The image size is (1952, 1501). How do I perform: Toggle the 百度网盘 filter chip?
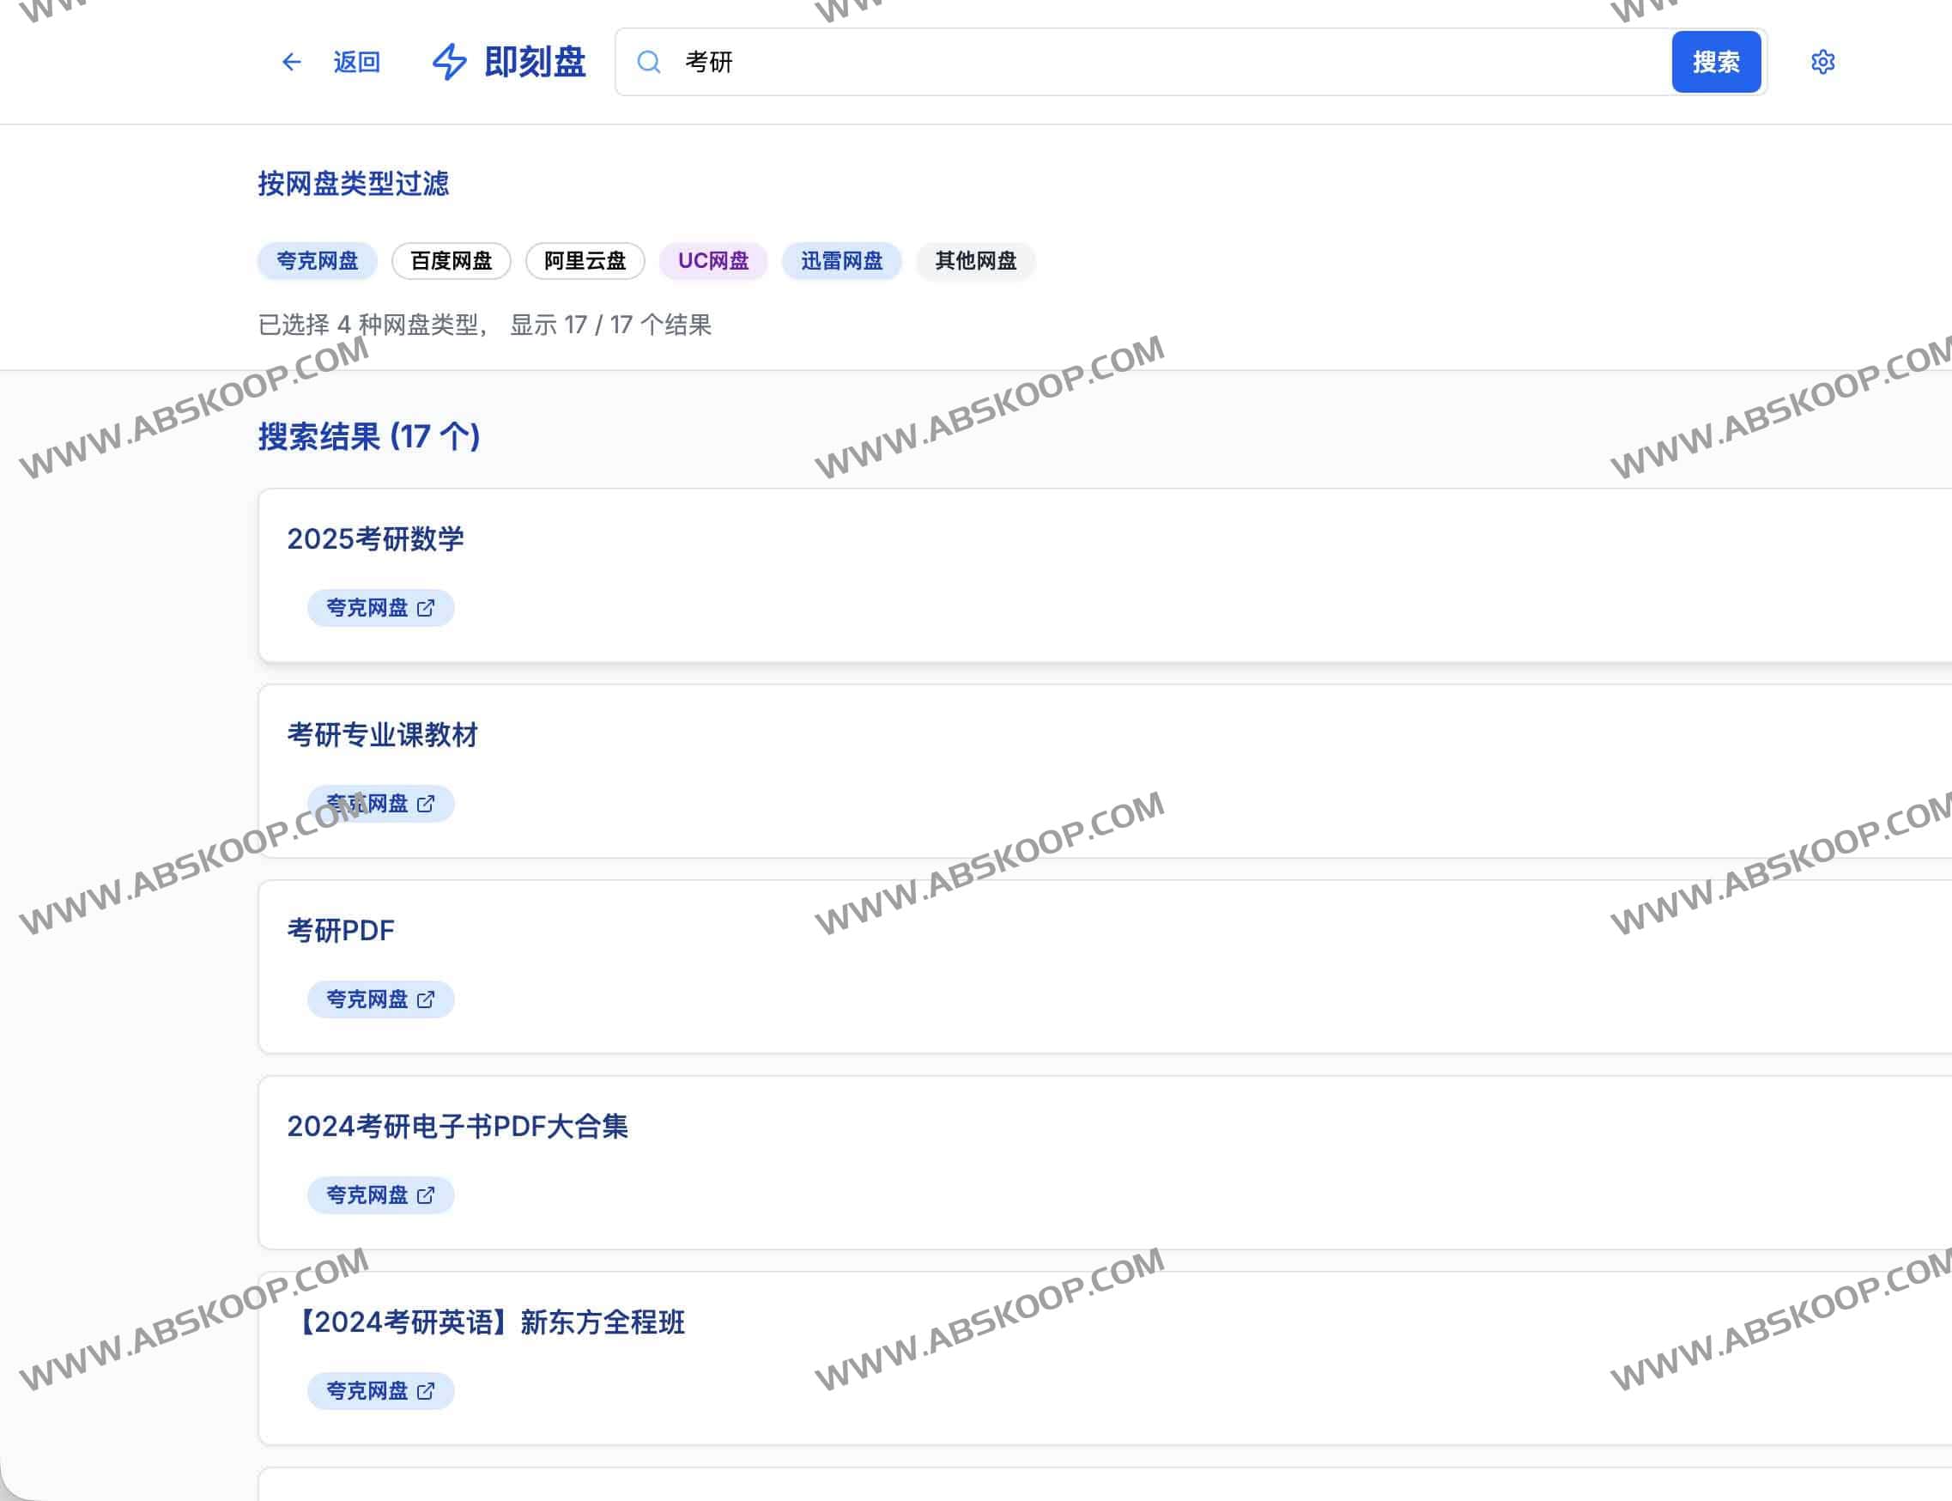(451, 261)
